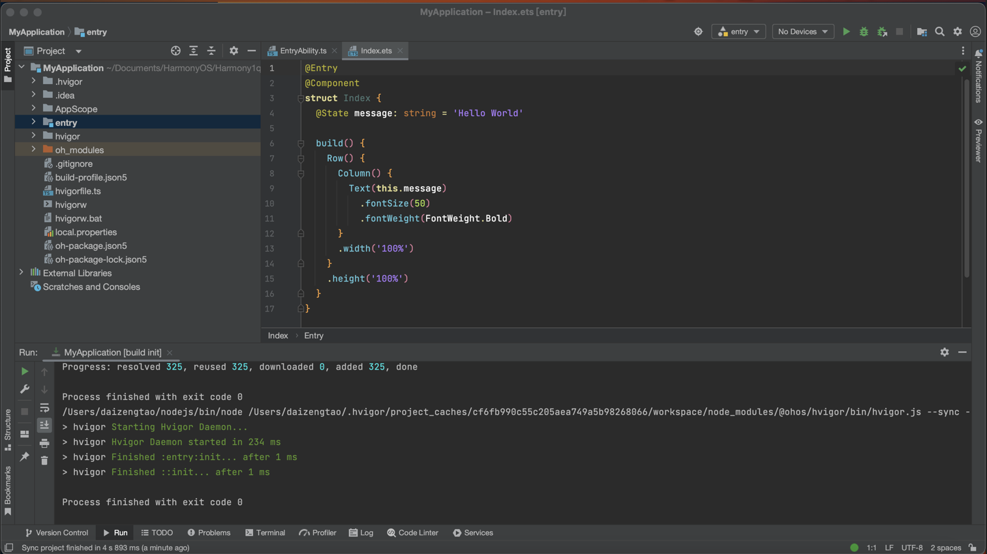The height and width of the screenshot is (554, 987).
Task: Click the 2 spaces indent status widget
Action: pos(946,547)
